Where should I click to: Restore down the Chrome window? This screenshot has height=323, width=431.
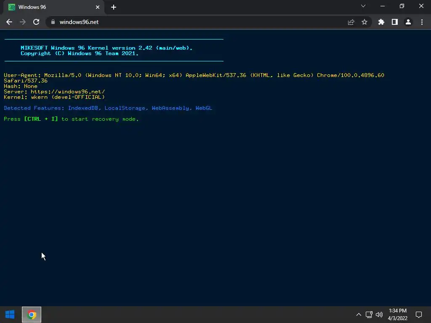[x=402, y=6]
